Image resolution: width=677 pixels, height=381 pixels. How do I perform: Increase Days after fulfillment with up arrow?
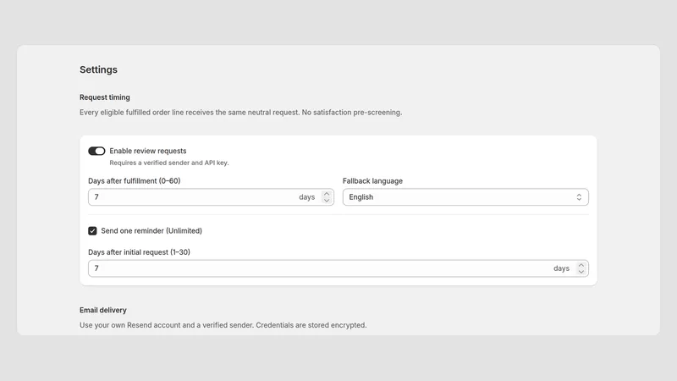327,194
